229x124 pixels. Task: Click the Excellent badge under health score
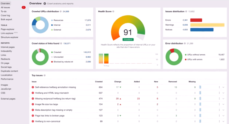click(x=128, y=39)
